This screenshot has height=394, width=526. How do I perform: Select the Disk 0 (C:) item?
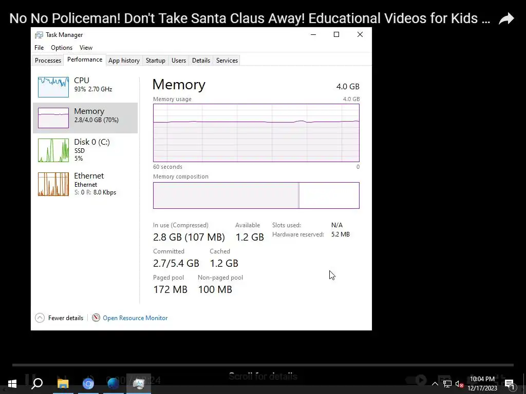[85, 150]
